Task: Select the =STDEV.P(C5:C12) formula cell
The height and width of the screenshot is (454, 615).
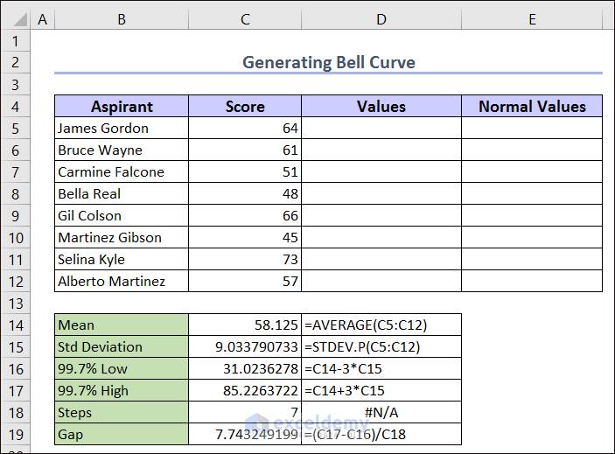Action: [381, 346]
